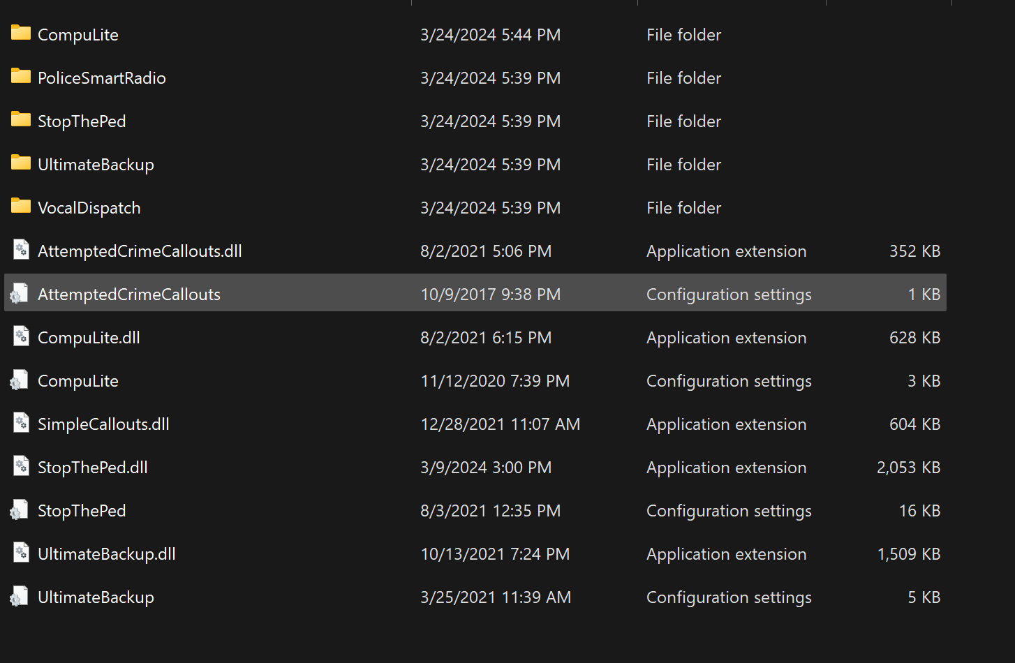The width and height of the screenshot is (1015, 663).
Task: Click the 1,509 KB size of UltimateBackup.dll
Action: point(908,554)
